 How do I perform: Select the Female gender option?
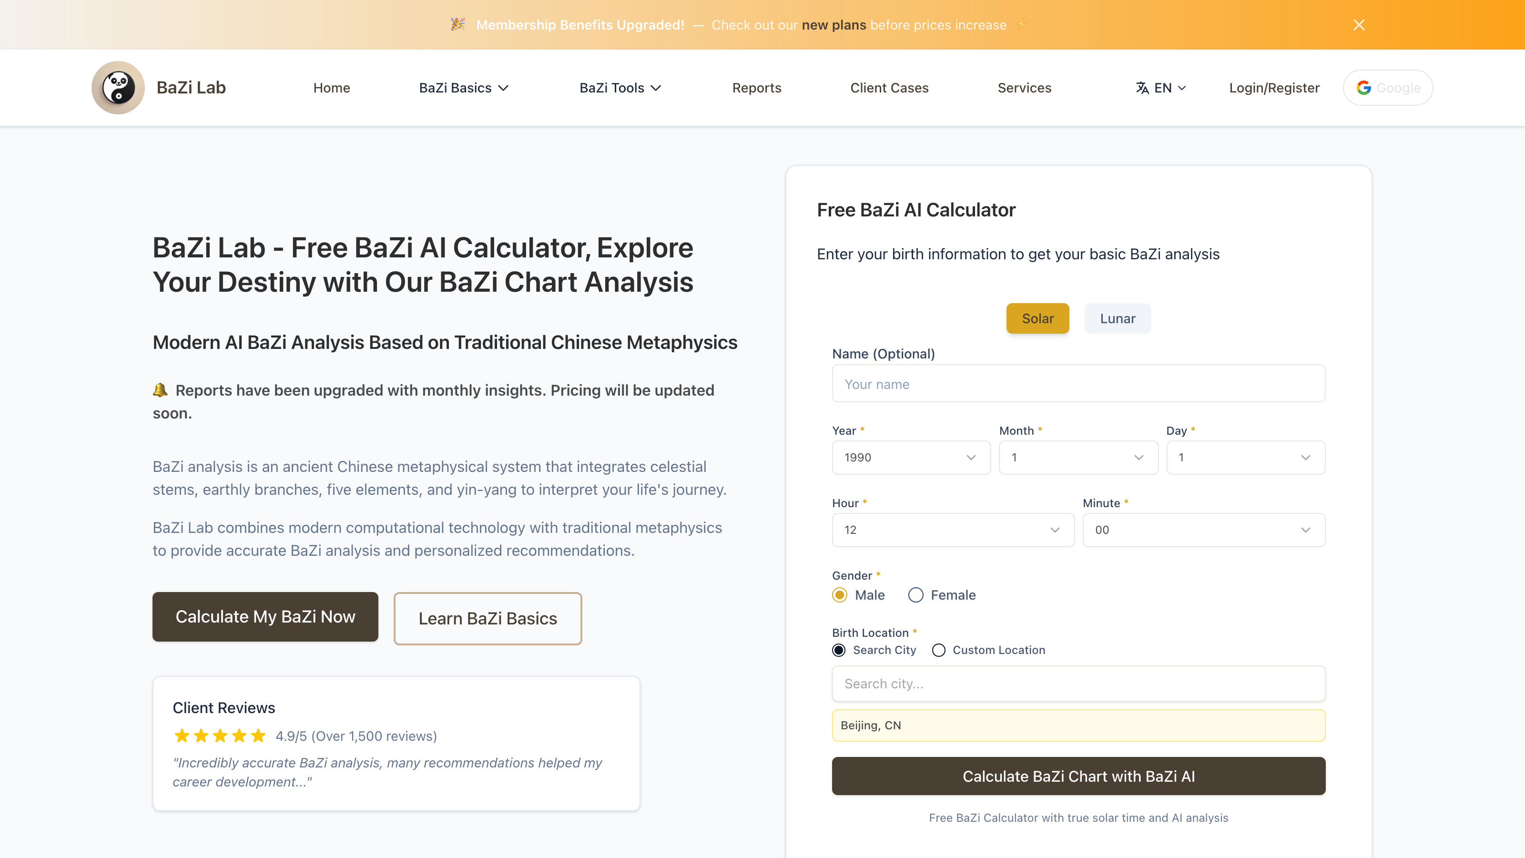915,595
